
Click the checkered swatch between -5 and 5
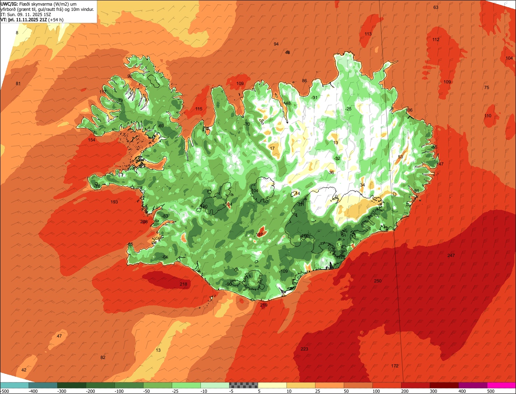point(243,385)
